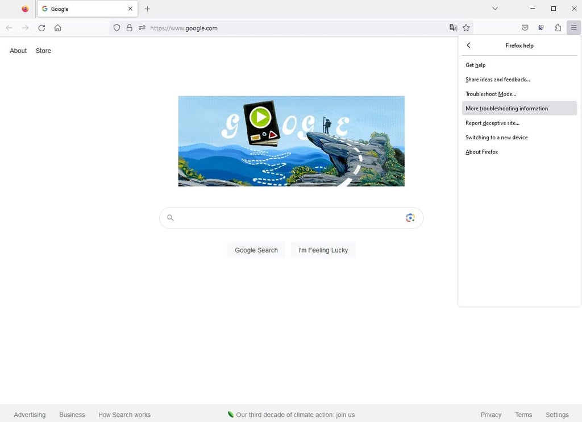
Task: Open tracking protection shield icon
Action: [x=117, y=28]
